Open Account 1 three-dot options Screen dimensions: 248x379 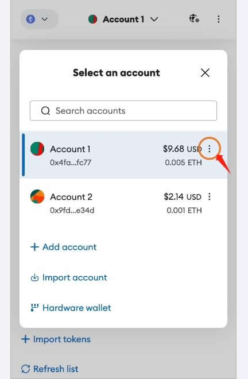click(210, 149)
